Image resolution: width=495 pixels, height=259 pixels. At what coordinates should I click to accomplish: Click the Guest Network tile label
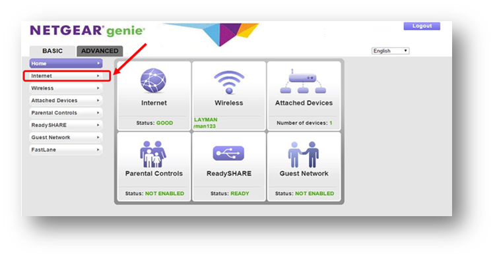pos(304,173)
